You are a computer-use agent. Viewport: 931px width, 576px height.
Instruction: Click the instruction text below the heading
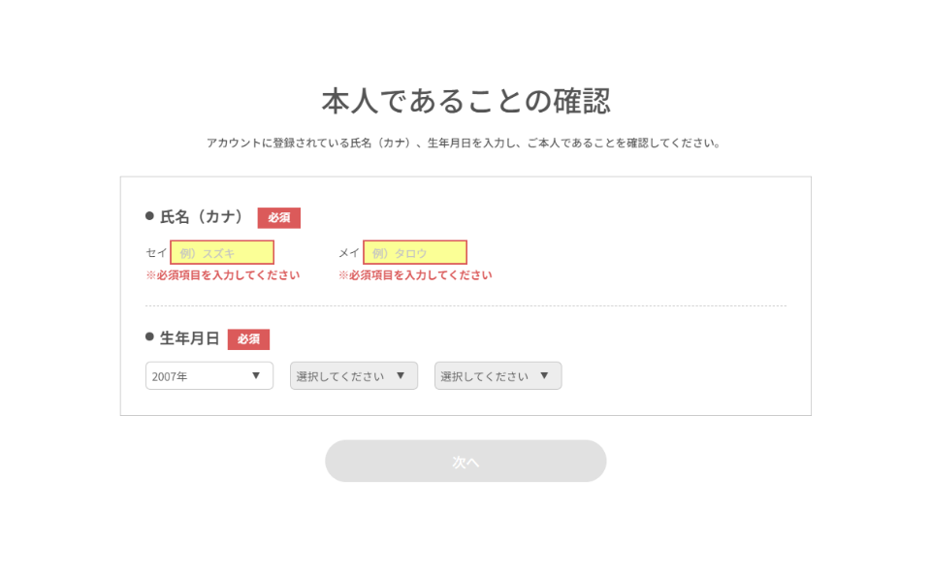coord(464,144)
